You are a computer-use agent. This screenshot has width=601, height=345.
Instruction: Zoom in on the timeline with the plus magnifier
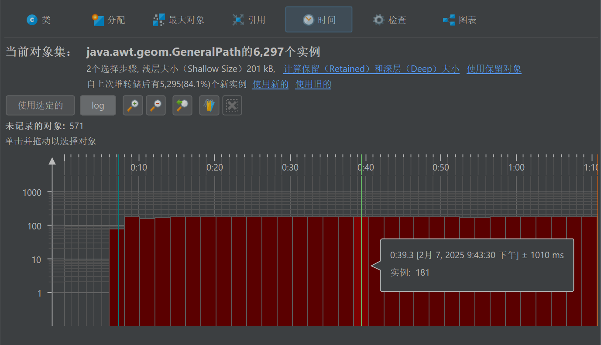[x=133, y=106]
